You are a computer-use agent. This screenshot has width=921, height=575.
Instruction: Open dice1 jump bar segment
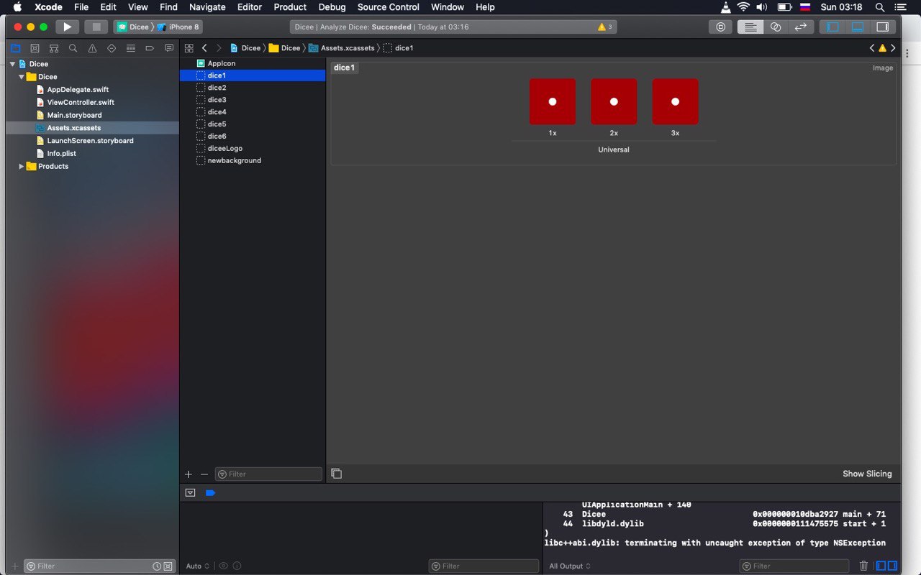399,48
